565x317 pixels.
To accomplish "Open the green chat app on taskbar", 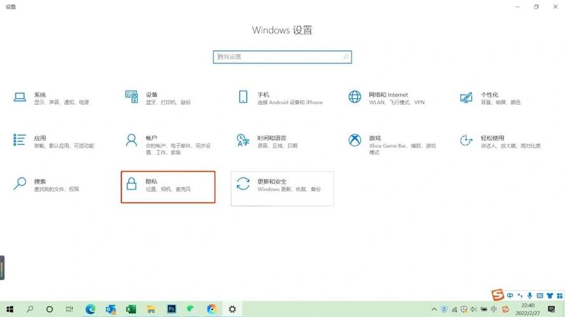I will click(x=192, y=309).
